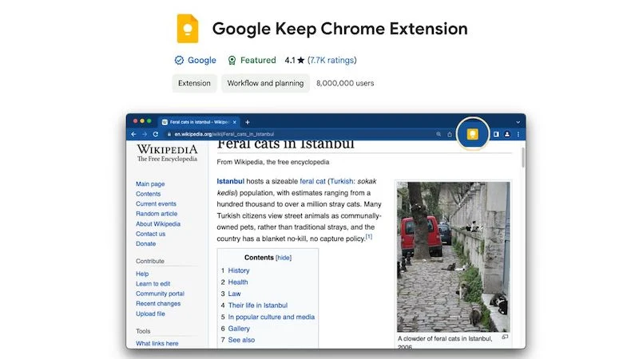The width and height of the screenshot is (639, 359).
Task: Jump to In popular culture and media
Action: pyautogui.click(x=272, y=317)
